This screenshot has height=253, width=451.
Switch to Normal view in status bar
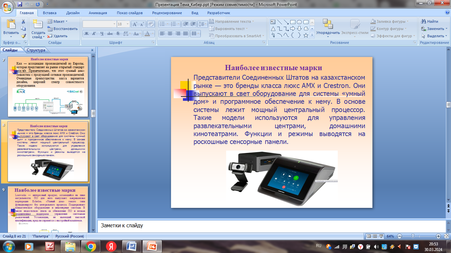pos(369,236)
